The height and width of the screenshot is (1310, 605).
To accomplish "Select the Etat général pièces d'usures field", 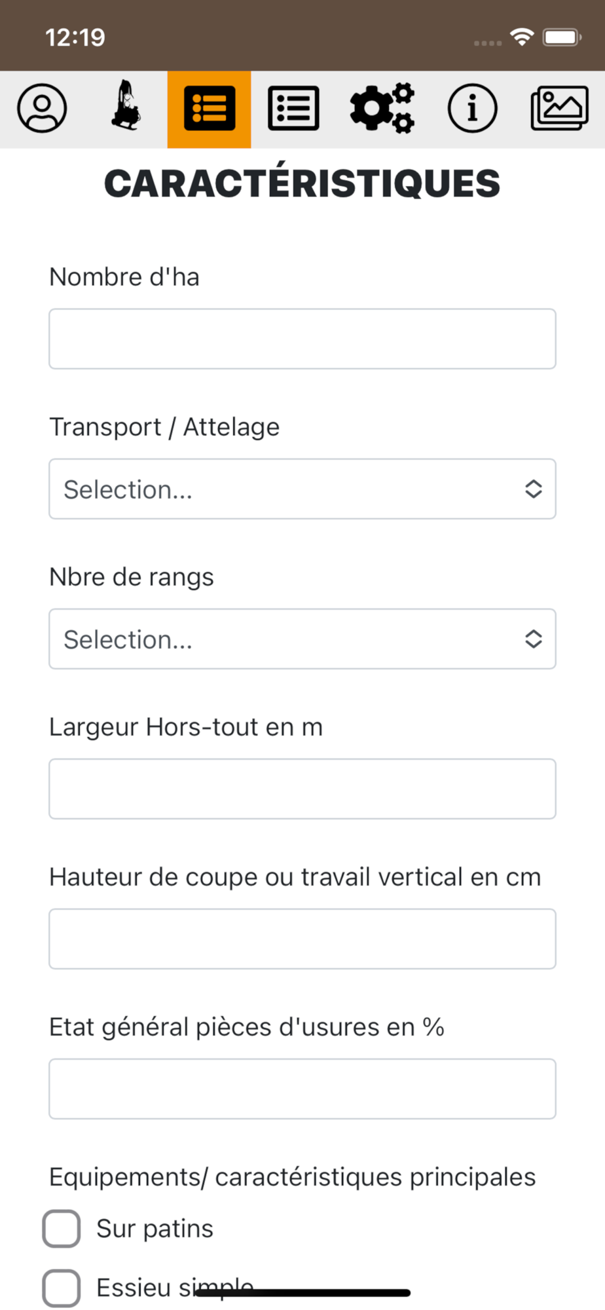I will pyautogui.click(x=302, y=1089).
